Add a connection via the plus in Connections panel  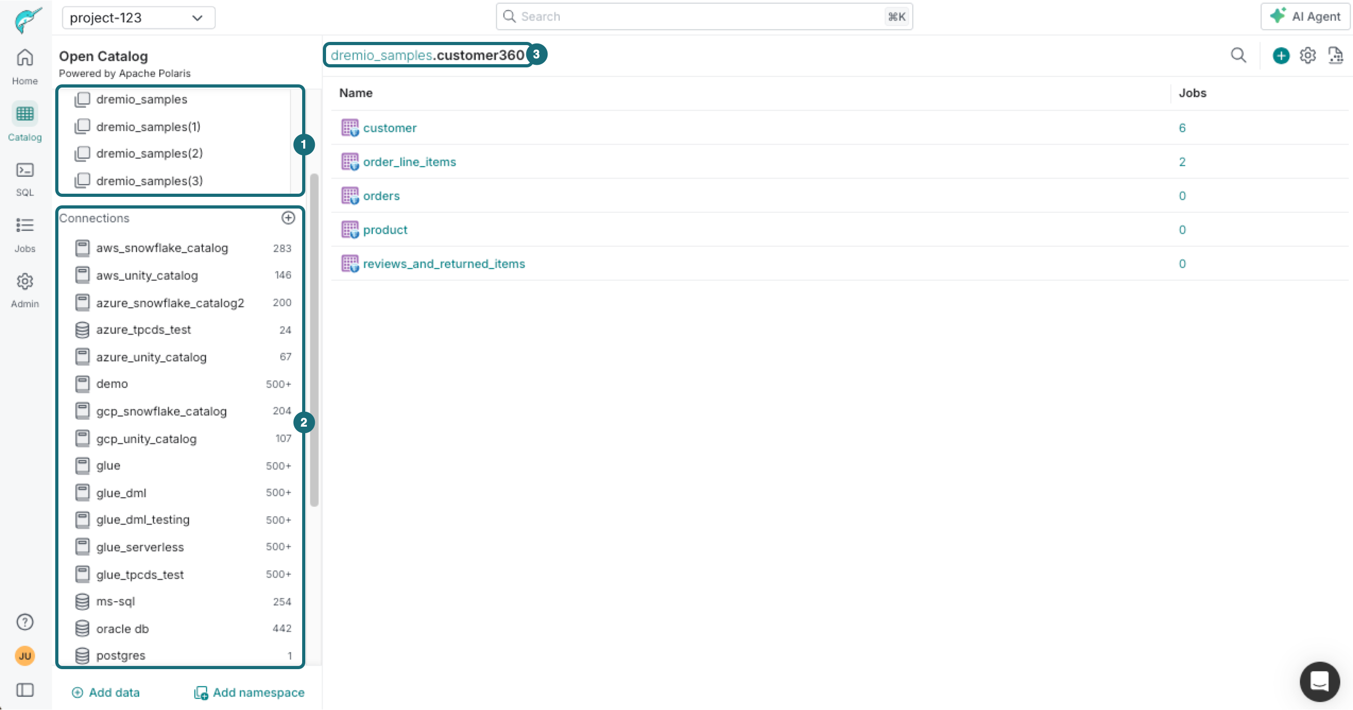288,218
